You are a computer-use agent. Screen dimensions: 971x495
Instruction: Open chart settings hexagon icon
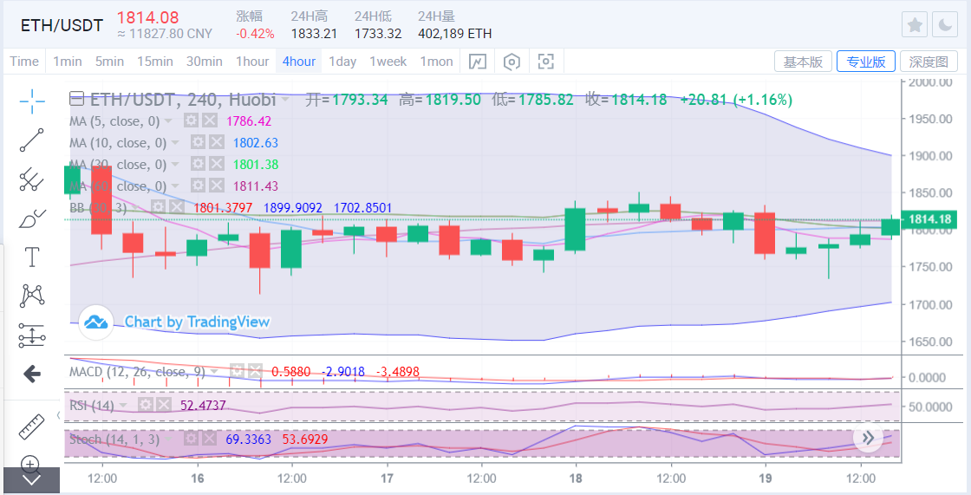512,62
